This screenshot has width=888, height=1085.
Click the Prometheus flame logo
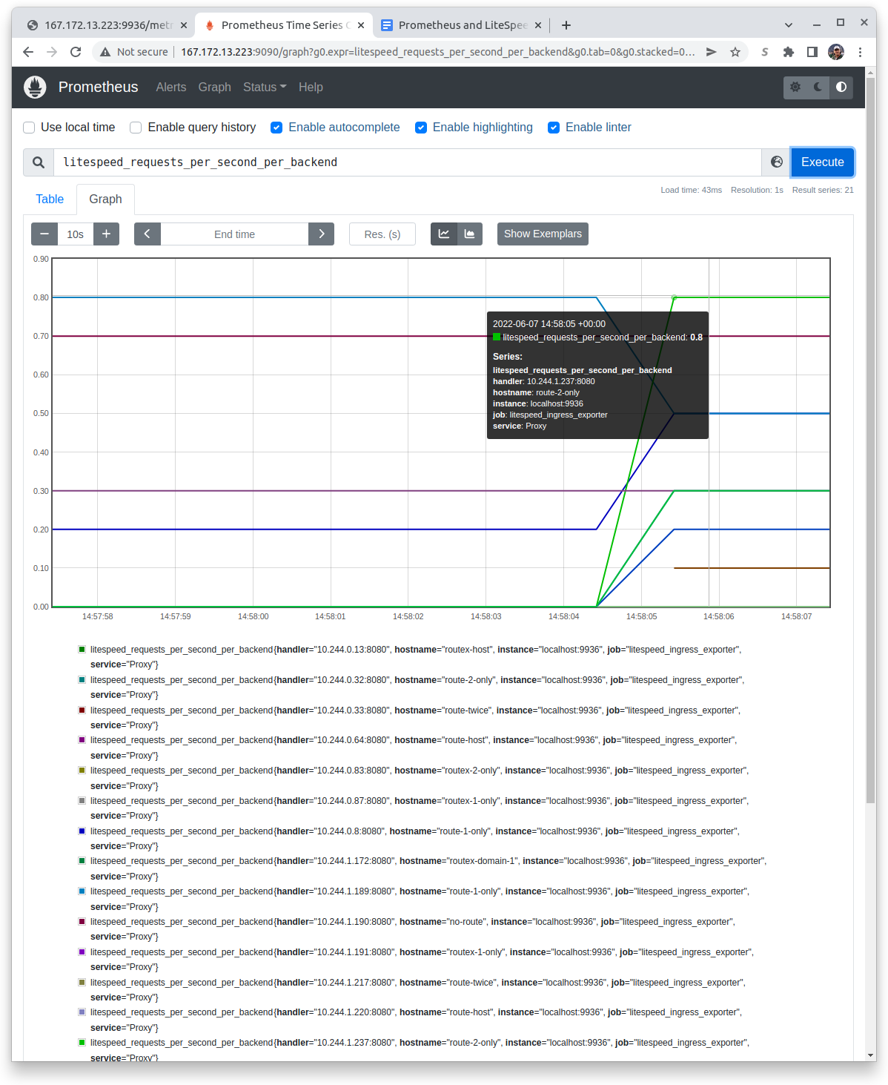[x=35, y=87]
